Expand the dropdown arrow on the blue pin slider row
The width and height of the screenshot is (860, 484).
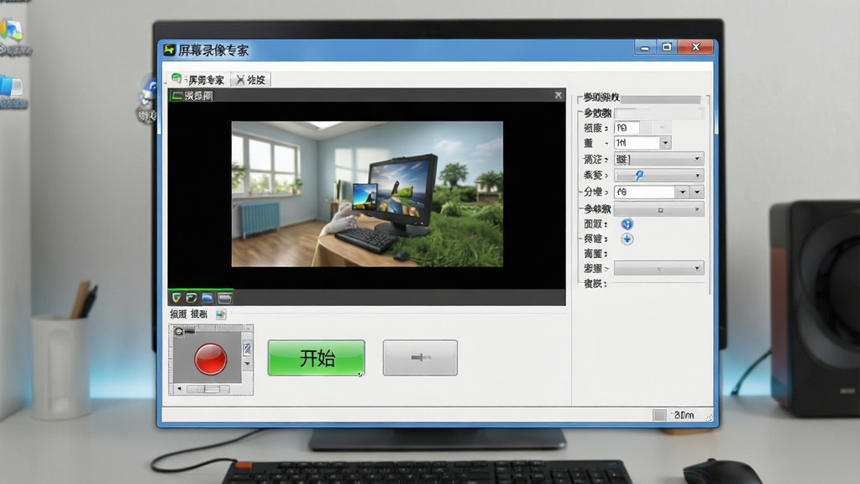[697, 176]
